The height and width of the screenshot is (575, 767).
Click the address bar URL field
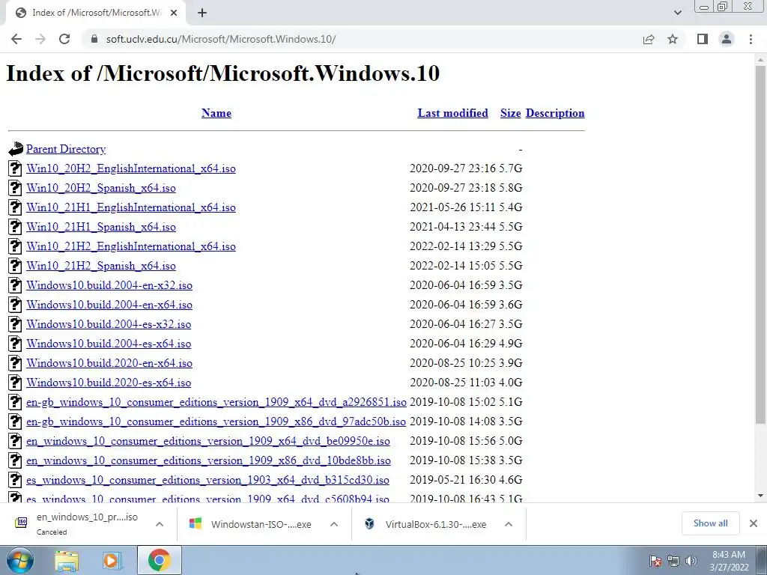click(x=362, y=39)
